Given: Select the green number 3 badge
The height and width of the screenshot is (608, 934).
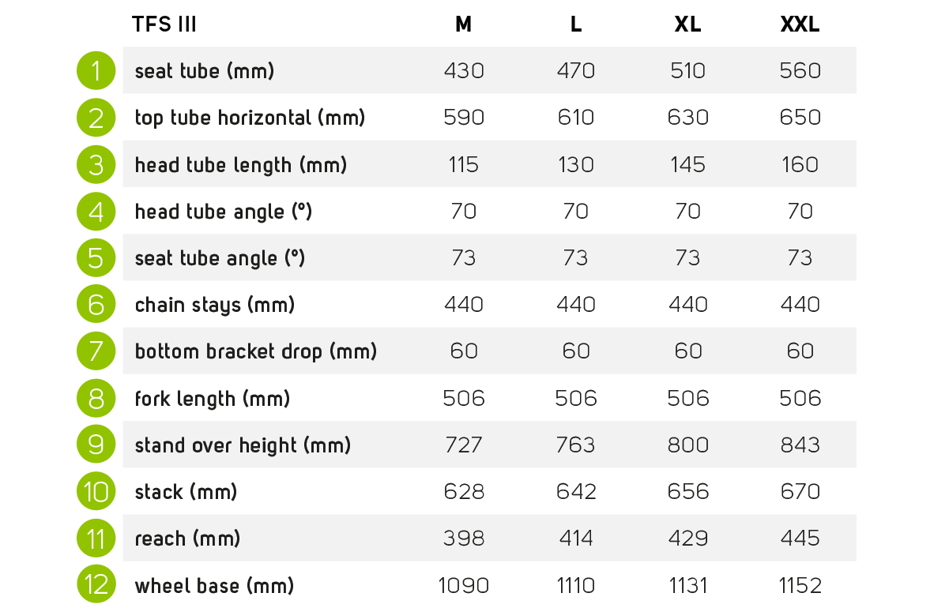Looking at the screenshot, I should [96, 164].
